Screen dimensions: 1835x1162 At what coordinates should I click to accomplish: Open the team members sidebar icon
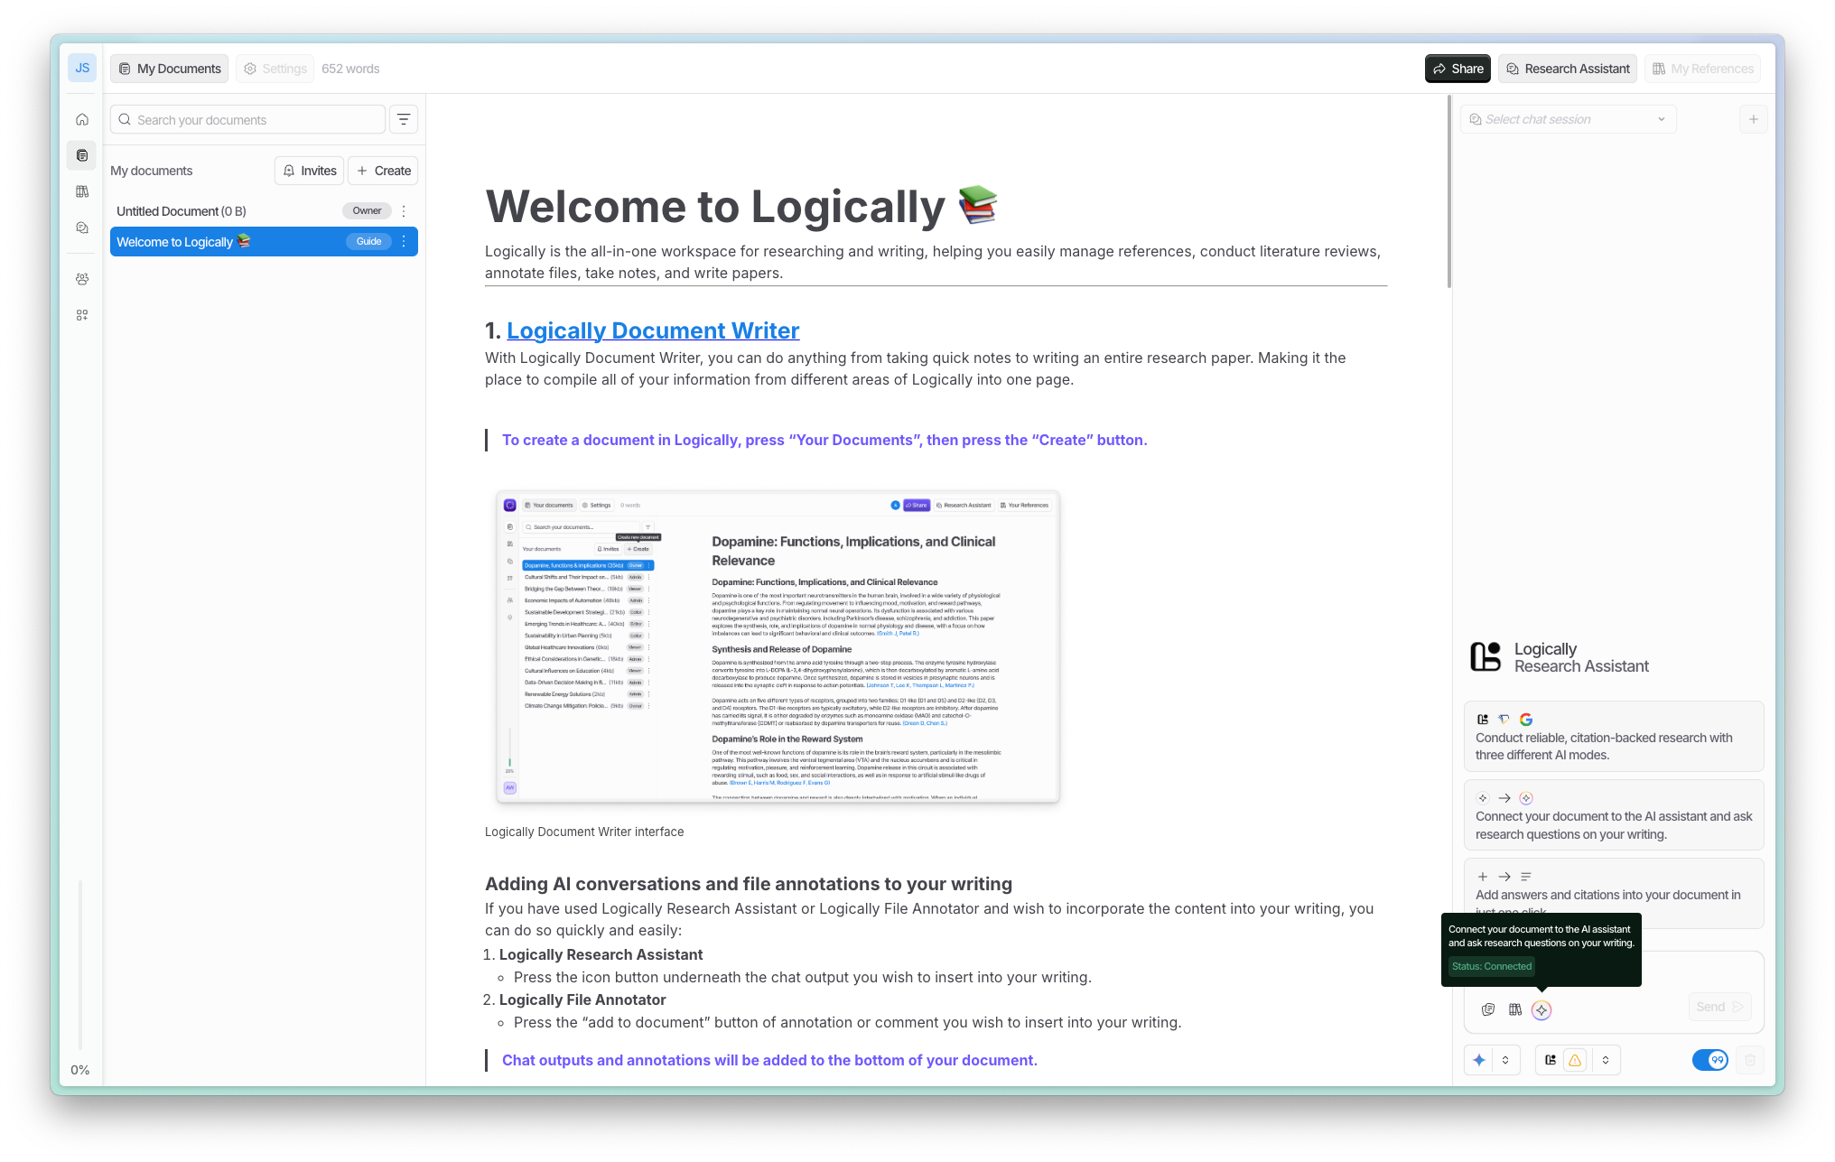pyautogui.click(x=82, y=279)
